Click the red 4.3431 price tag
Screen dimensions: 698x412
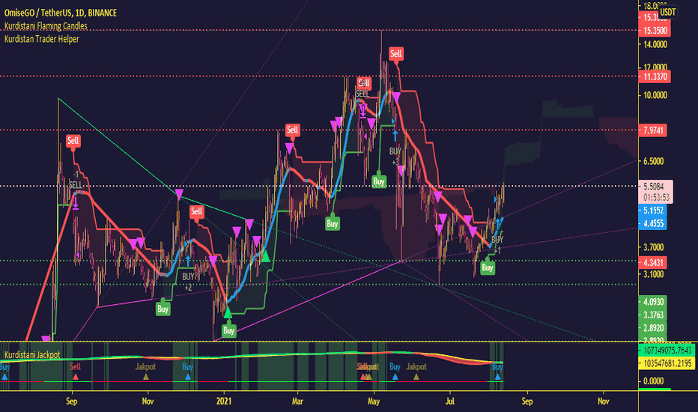pos(652,262)
